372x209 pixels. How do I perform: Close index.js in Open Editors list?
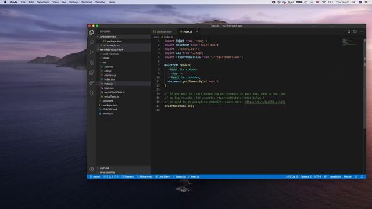[x=101, y=45]
